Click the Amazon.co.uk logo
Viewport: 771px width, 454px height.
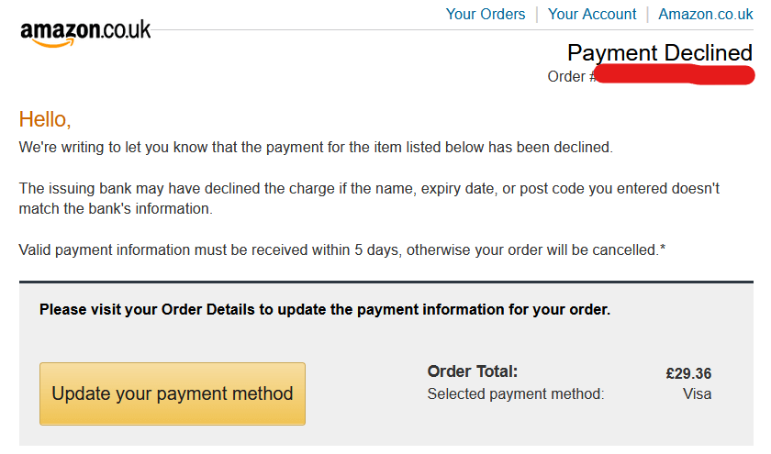click(85, 32)
